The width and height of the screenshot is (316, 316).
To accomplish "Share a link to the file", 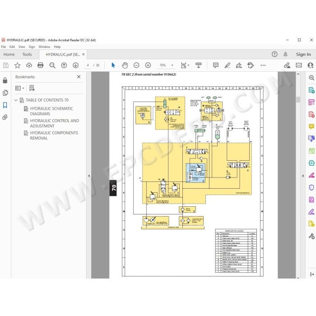I will pyautogui.click(x=287, y=65).
